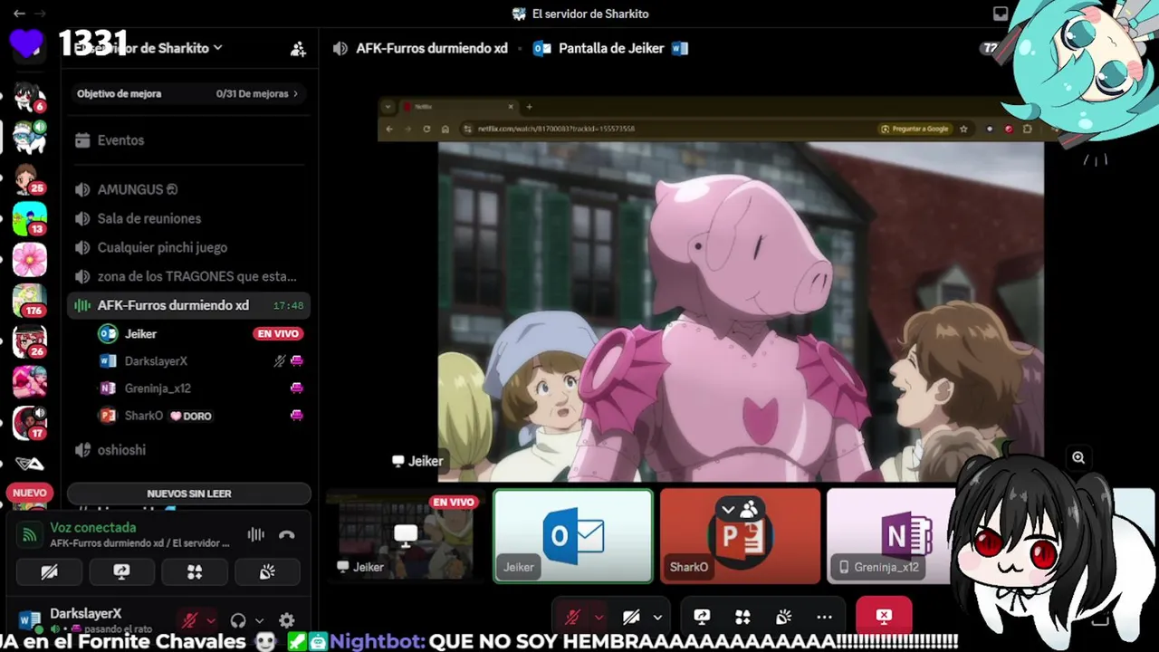Open server icon with 13 badge

pyautogui.click(x=29, y=218)
